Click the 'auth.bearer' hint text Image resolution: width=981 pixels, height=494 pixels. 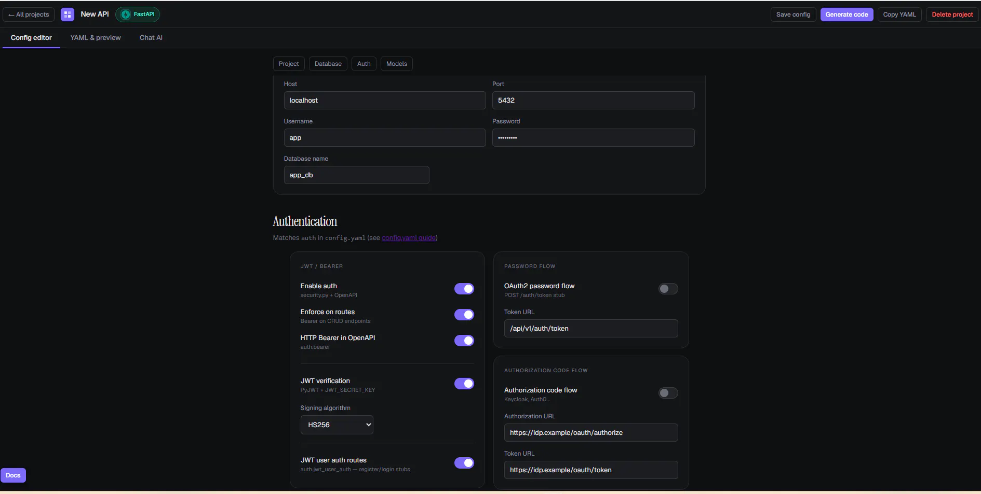315,347
